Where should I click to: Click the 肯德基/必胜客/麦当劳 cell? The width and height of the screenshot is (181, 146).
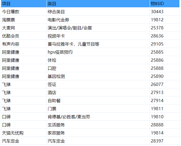pyautogui.click(x=98, y=117)
